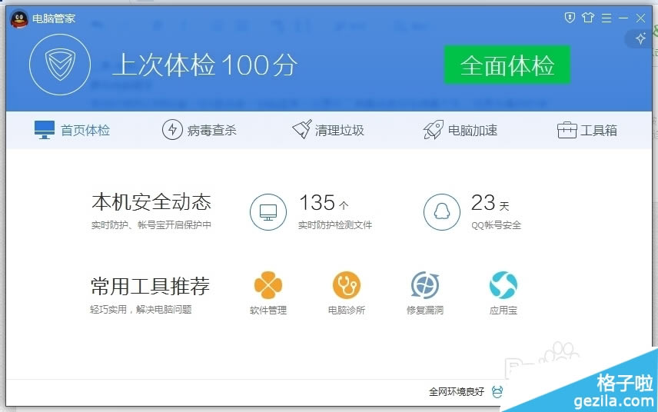Open the 清理垃圾 junk cleanup tab

click(328, 130)
